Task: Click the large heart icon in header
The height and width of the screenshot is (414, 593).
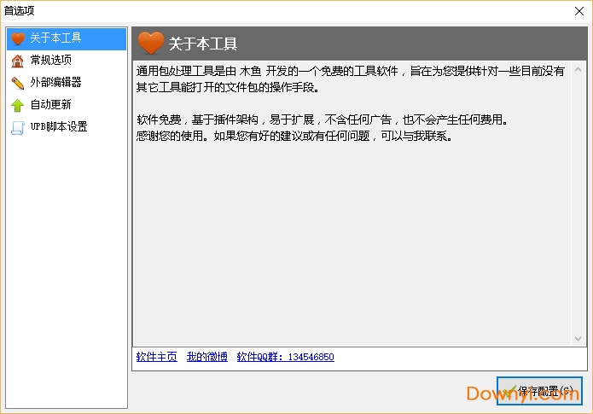Action: [150, 43]
